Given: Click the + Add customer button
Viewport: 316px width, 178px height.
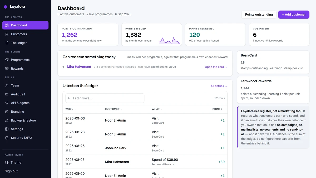Looking at the screenshot, I should (x=294, y=15).
